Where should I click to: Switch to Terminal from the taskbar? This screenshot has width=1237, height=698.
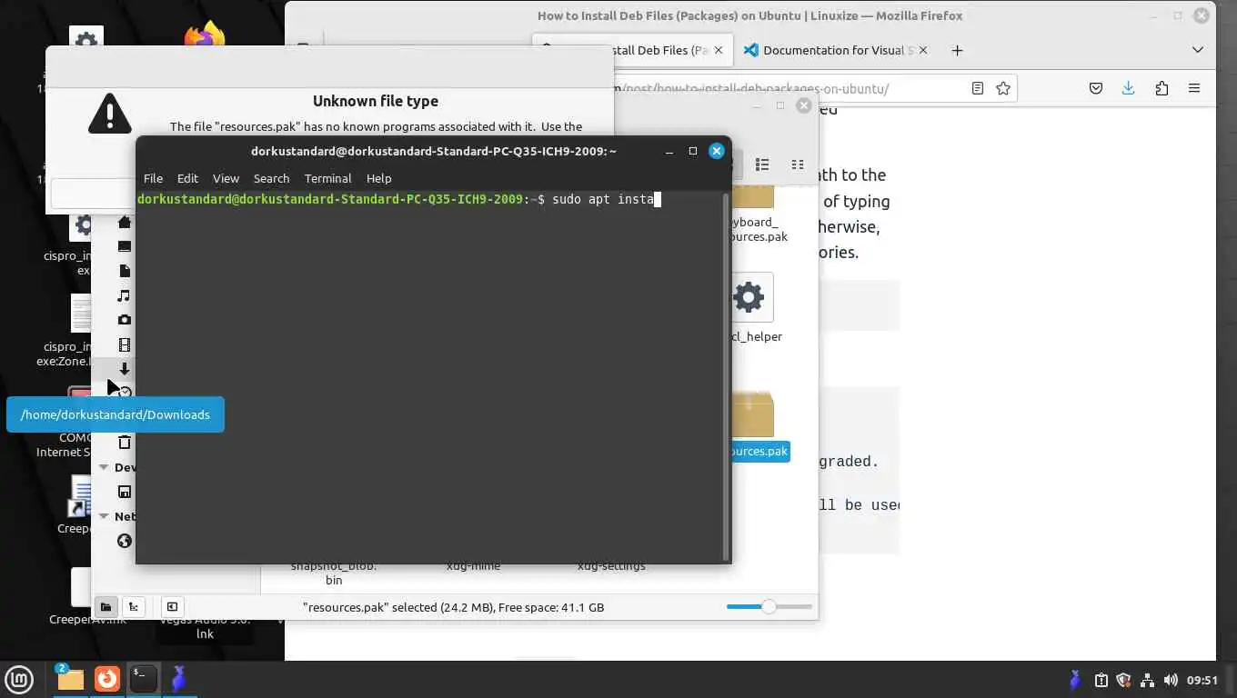pos(144,679)
